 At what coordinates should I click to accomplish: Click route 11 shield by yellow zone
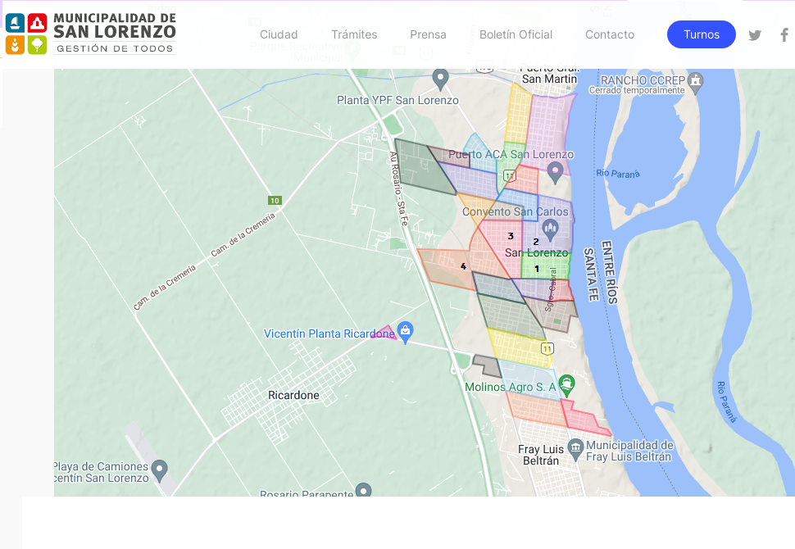pyautogui.click(x=547, y=348)
